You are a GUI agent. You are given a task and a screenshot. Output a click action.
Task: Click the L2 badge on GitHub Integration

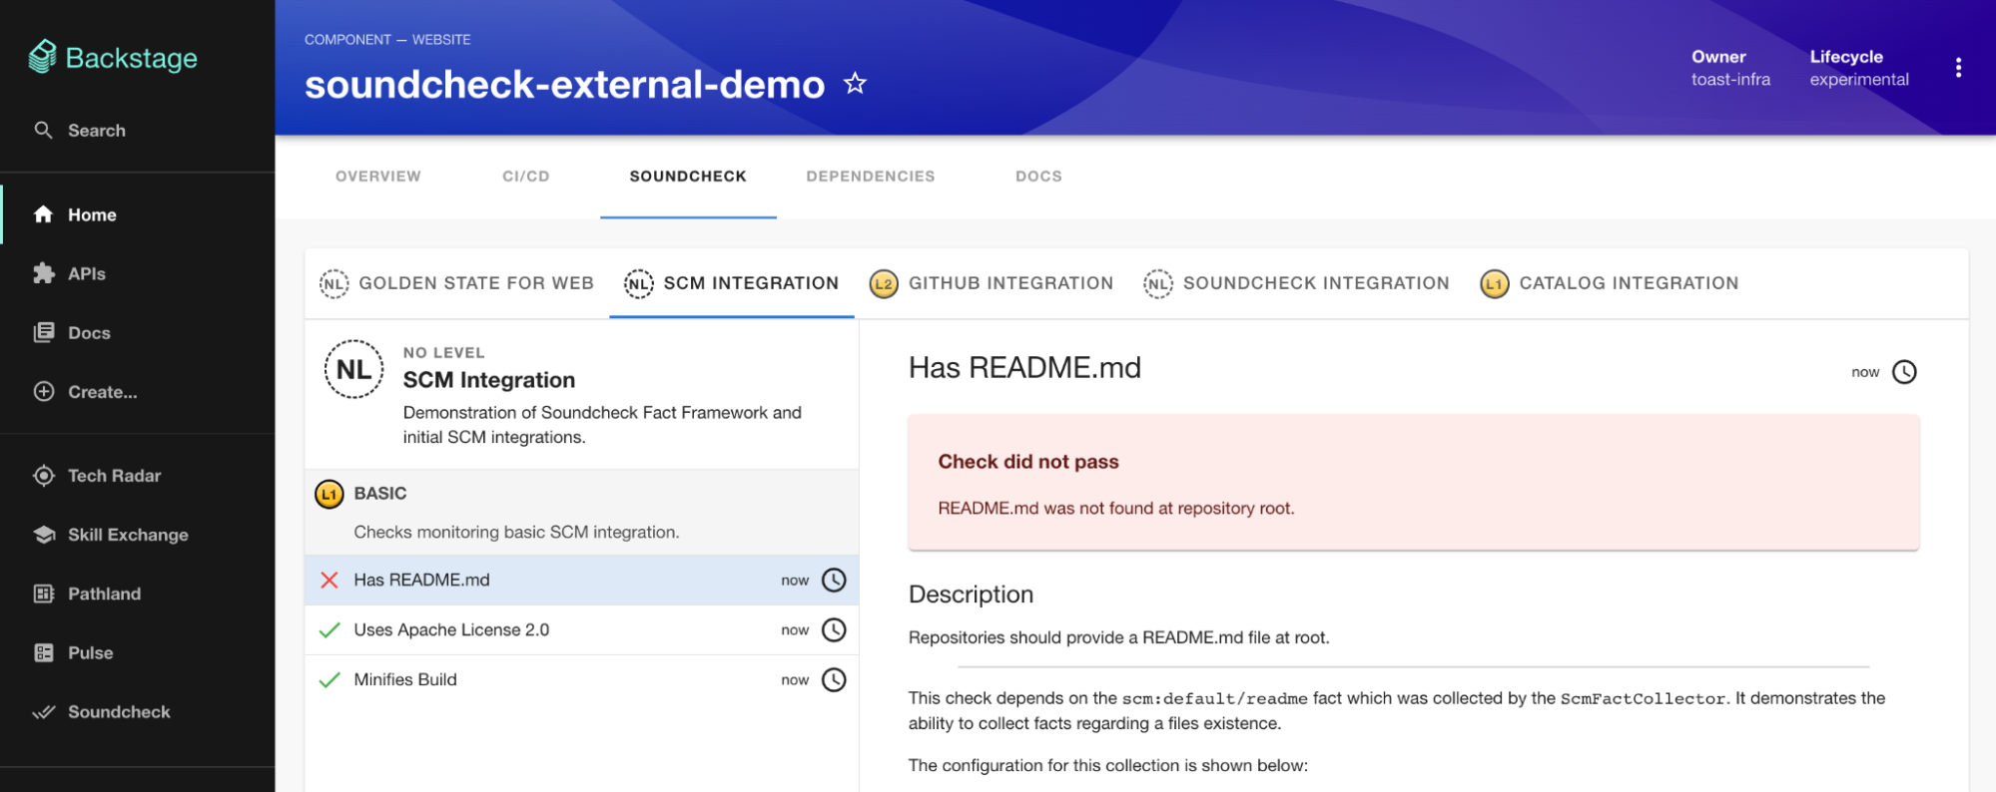(x=884, y=284)
